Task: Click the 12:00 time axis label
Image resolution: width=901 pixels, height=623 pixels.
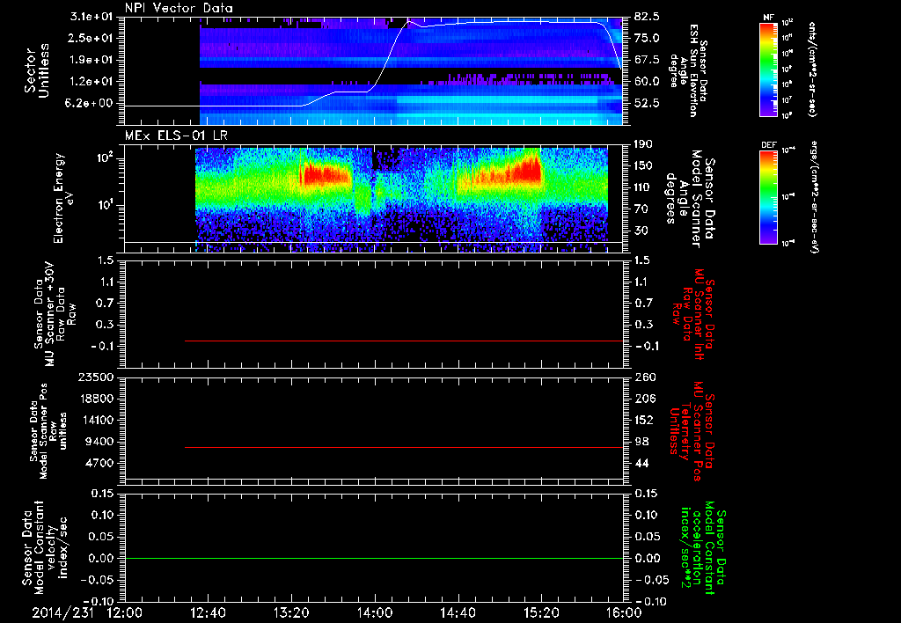Action: [x=125, y=612]
